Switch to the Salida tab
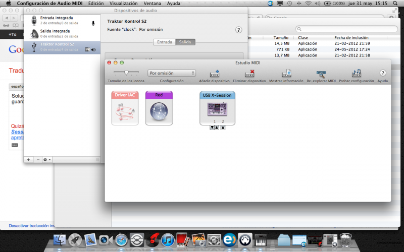The image size is (404, 252). [x=185, y=42]
